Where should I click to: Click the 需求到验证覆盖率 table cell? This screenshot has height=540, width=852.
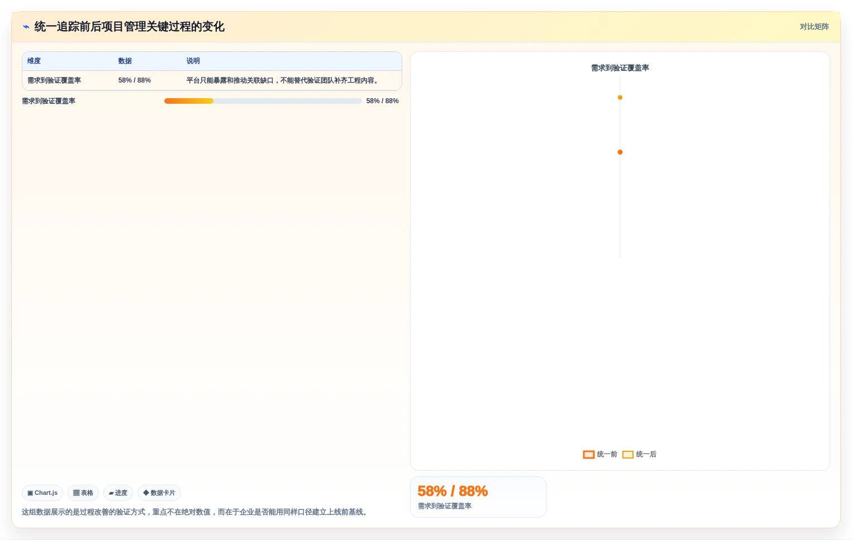(x=54, y=80)
